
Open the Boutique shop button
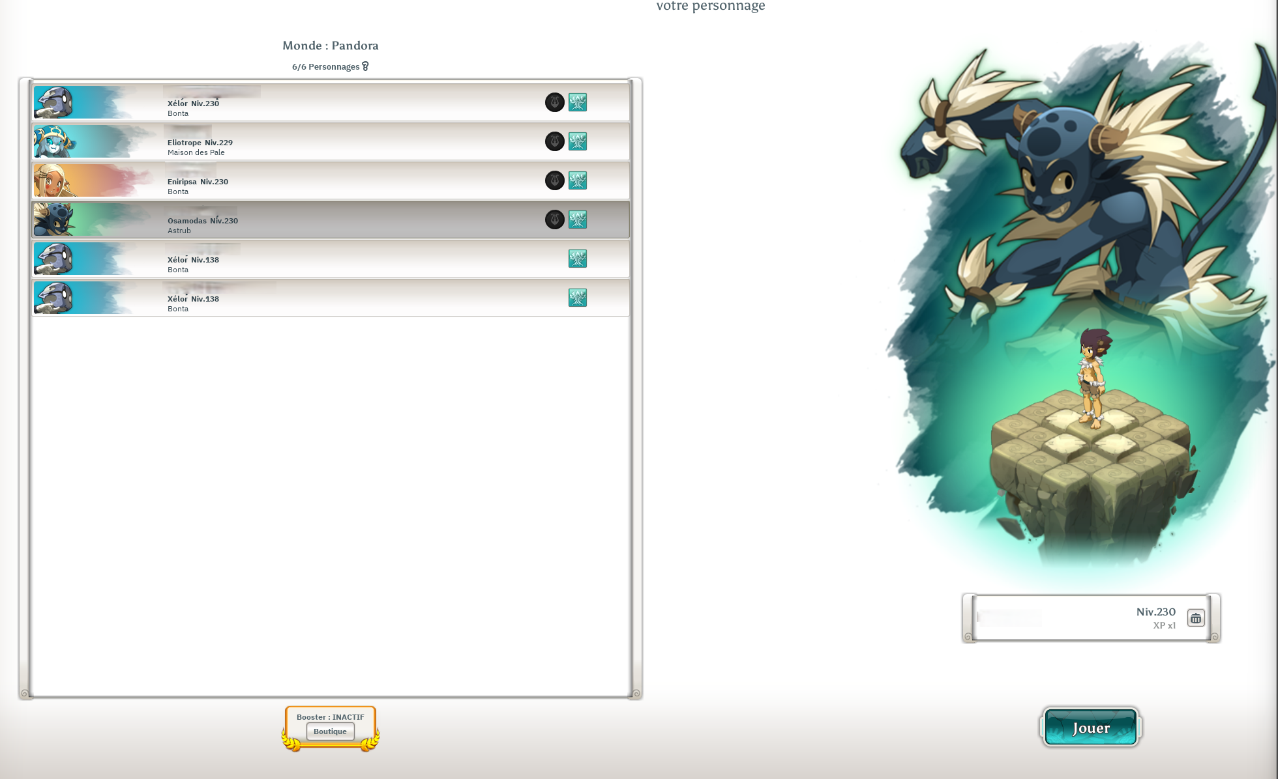click(x=331, y=731)
